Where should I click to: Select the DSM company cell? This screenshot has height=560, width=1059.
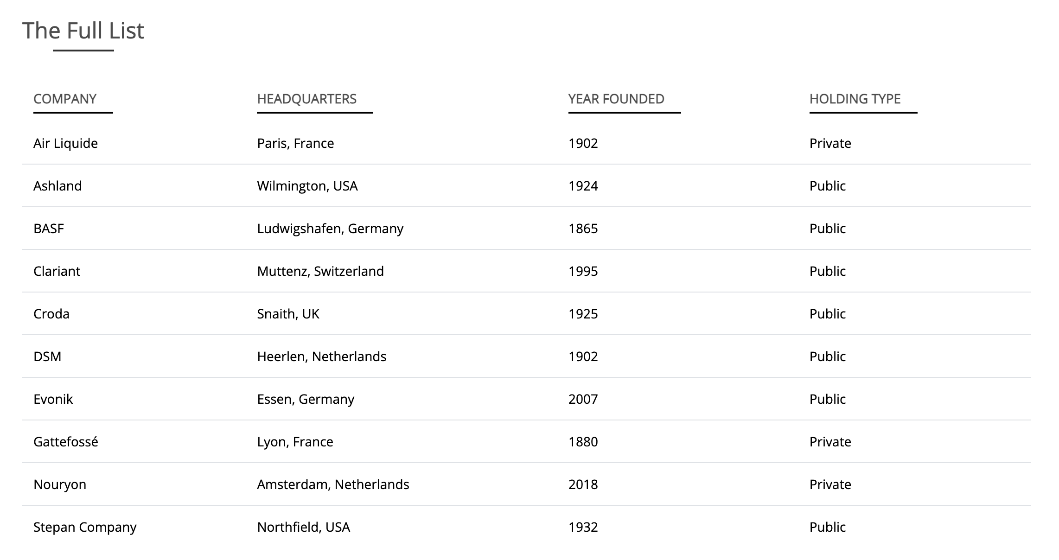[47, 356]
